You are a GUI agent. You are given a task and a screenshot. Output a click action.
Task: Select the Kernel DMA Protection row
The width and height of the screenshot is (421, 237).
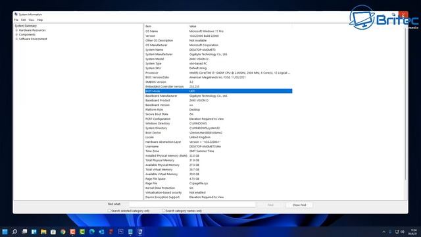tap(218, 188)
